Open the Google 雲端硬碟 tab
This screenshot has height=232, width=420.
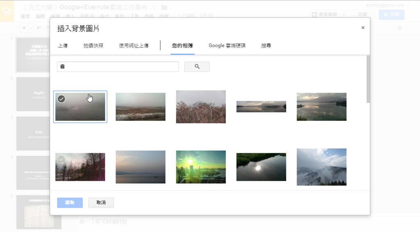[x=227, y=46]
